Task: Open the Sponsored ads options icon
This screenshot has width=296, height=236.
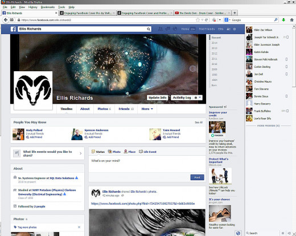Action: click(x=225, y=107)
